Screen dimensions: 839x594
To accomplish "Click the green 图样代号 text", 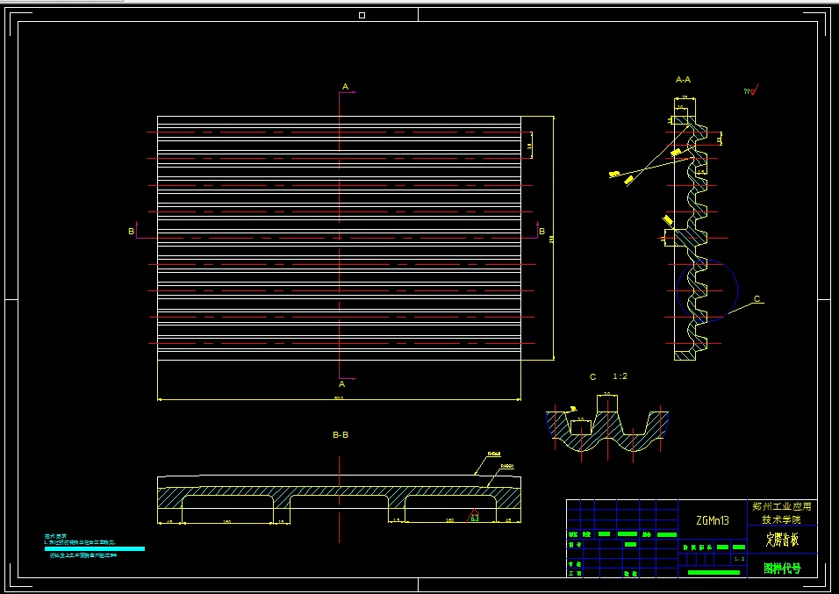I will (x=782, y=569).
